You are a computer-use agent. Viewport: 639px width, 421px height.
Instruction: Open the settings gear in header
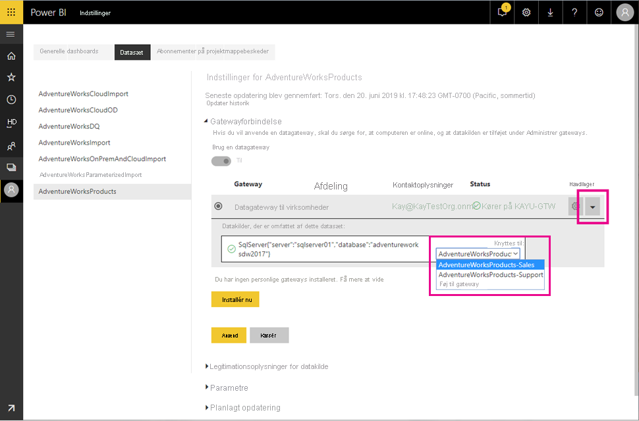526,12
